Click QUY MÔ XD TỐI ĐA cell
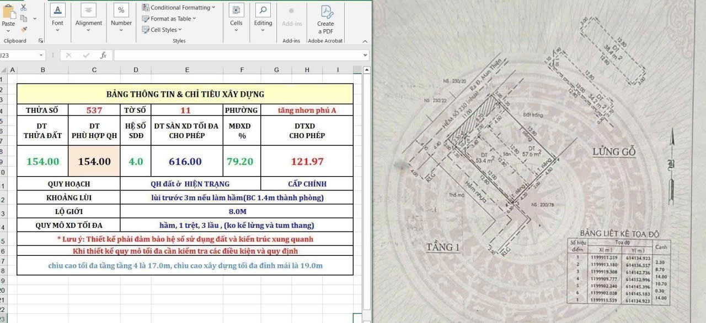Image resolution: width=706 pixels, height=323 pixels. pos(68,225)
